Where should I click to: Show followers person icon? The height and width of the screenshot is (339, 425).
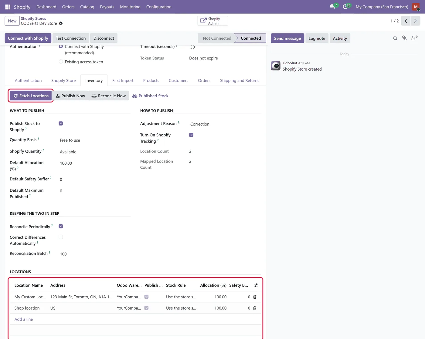(414, 38)
